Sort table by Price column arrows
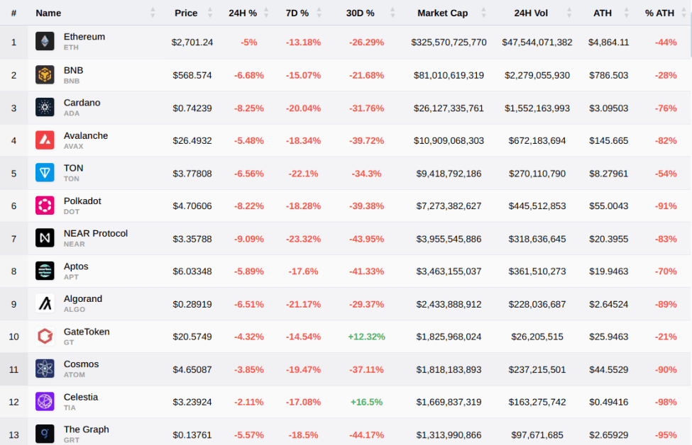 (210, 13)
